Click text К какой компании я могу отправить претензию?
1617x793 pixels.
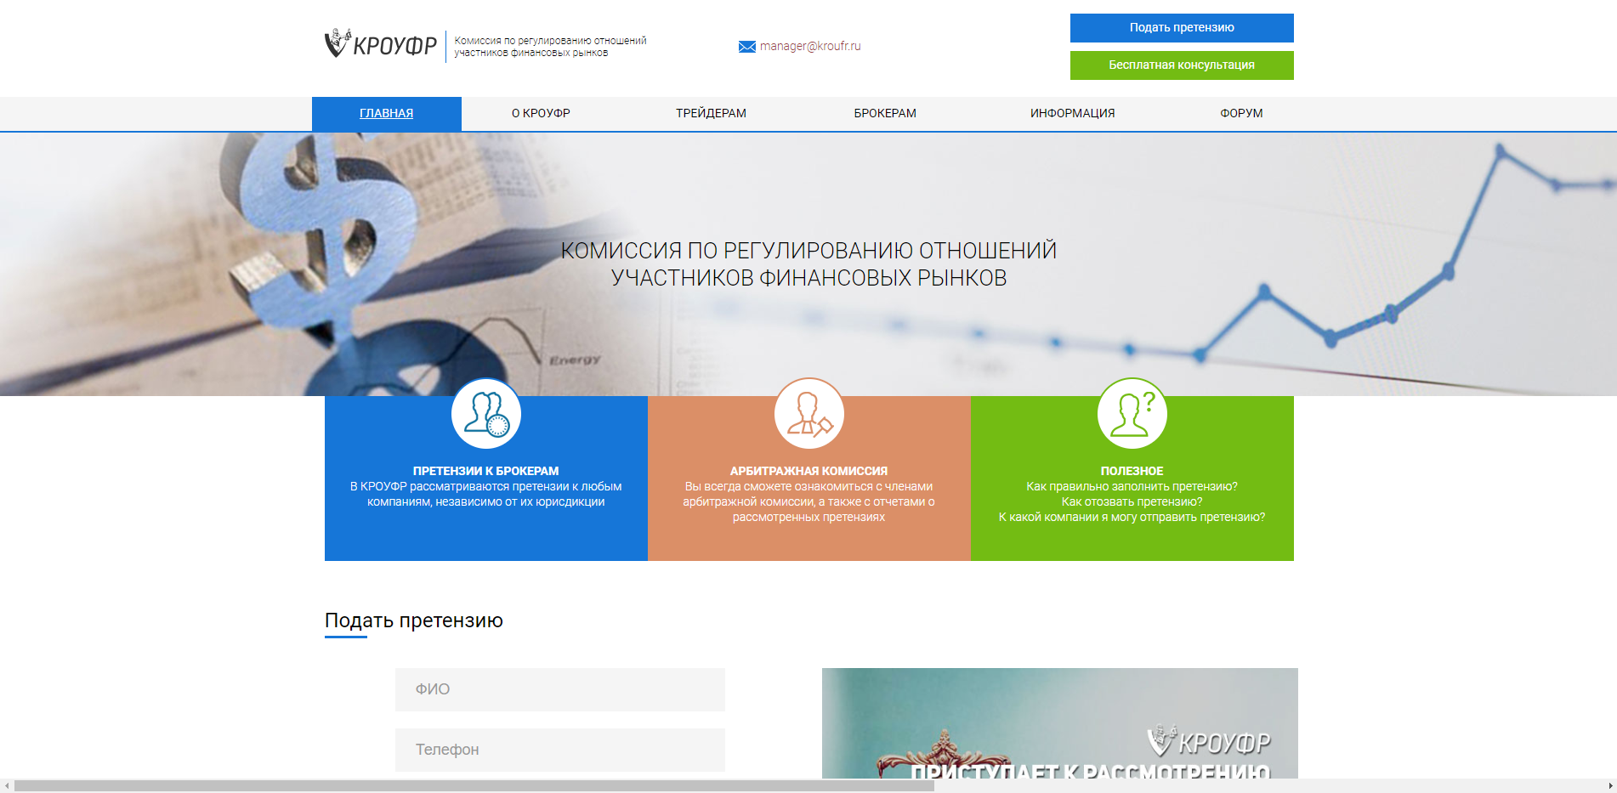point(1132,518)
